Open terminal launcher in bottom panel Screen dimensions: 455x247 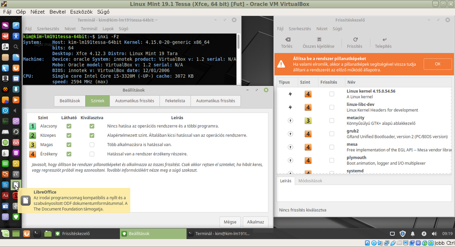(37, 234)
